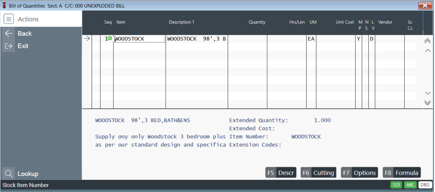435x192 pixels.
Task: Click the F7 Options button
Action: point(359,172)
